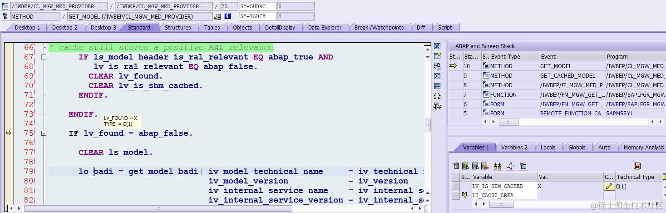Switch to the Auto tab
Screen dimensions: 666x213
click(604, 147)
